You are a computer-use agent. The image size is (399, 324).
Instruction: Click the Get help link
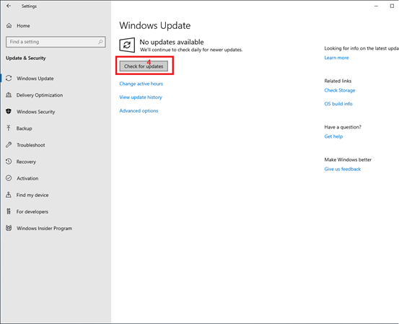(333, 136)
